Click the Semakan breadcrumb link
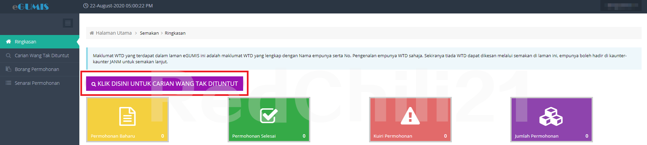This screenshot has height=145, width=647. click(x=149, y=33)
